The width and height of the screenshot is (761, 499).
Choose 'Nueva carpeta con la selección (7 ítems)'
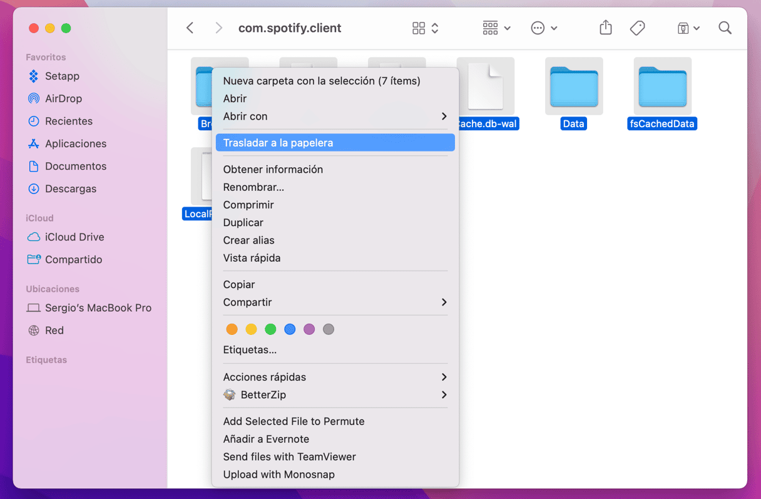coord(335,81)
